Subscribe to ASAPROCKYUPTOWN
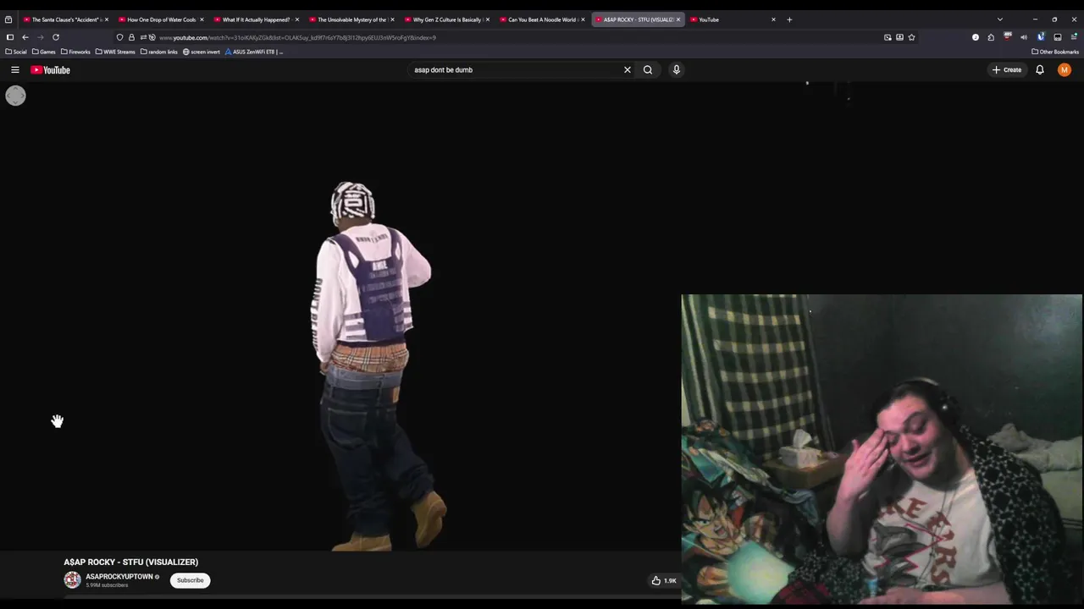This screenshot has width=1084, height=609. coord(191,580)
